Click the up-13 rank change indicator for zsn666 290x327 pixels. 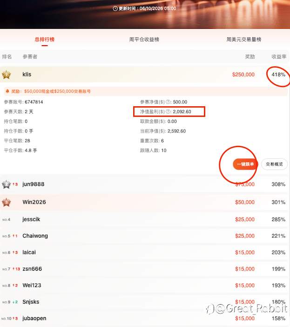click(16, 269)
